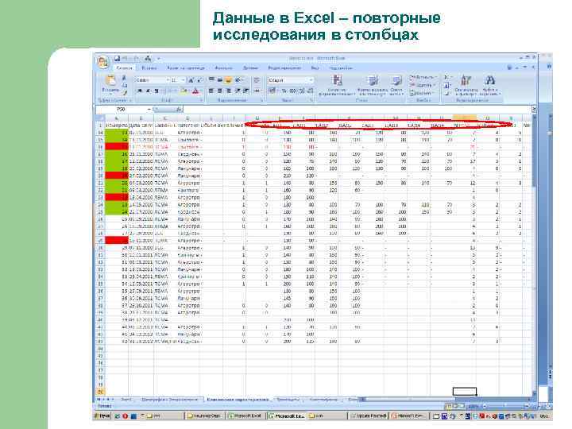Image resolution: width=572 pixels, height=429 pixels.
Task: Click the Orientation text-angle icon
Action: pyautogui.click(x=238, y=79)
